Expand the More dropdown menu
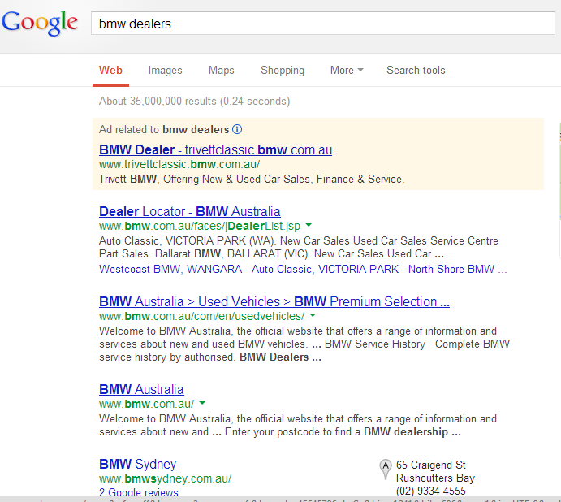The height and width of the screenshot is (502, 561). (x=347, y=70)
